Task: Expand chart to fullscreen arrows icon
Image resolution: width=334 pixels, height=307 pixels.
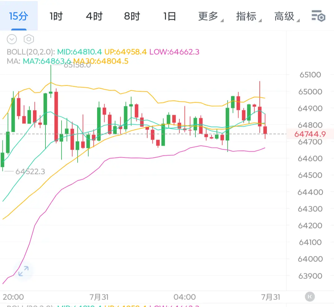Action: (x=23, y=271)
